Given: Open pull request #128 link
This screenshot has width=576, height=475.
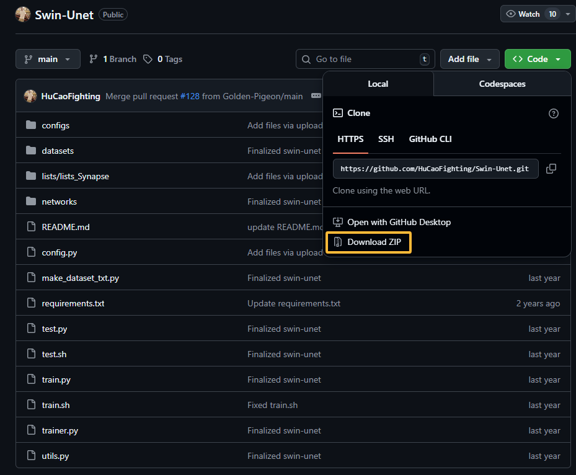Looking at the screenshot, I should pyautogui.click(x=190, y=96).
